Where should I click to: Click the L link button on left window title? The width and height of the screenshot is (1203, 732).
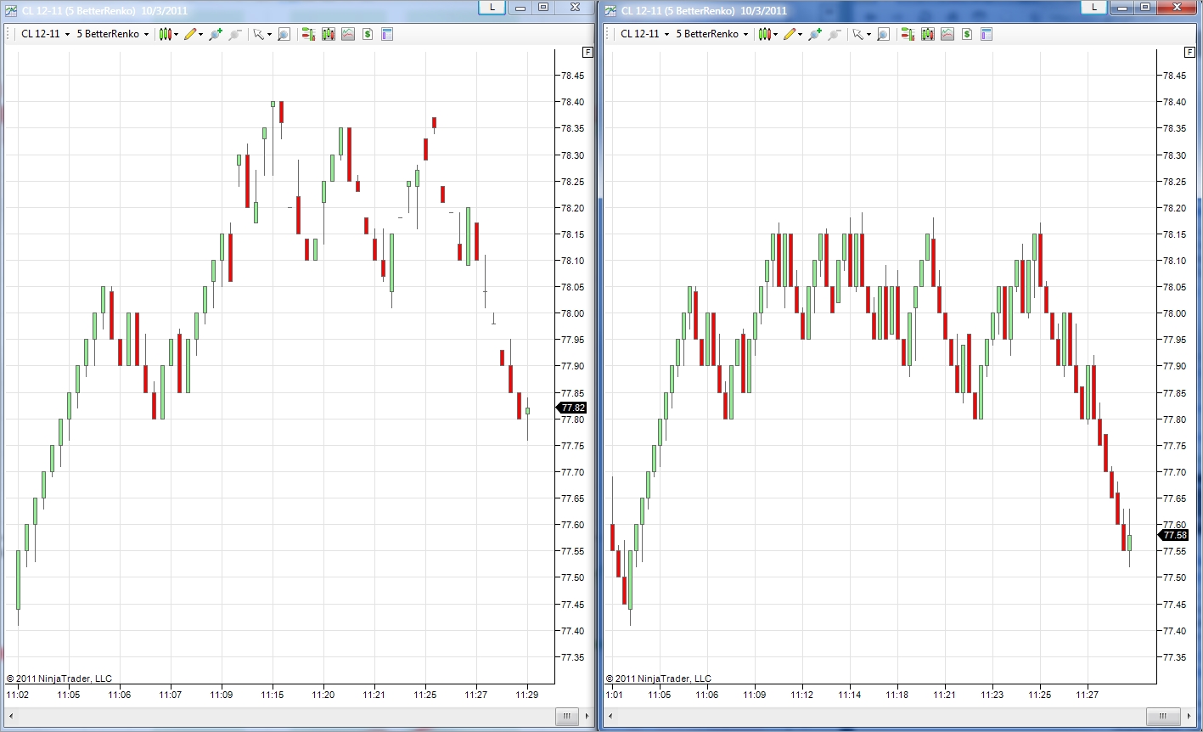(x=492, y=7)
